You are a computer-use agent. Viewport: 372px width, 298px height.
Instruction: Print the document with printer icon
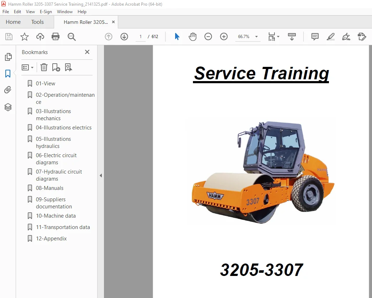[x=56, y=37]
